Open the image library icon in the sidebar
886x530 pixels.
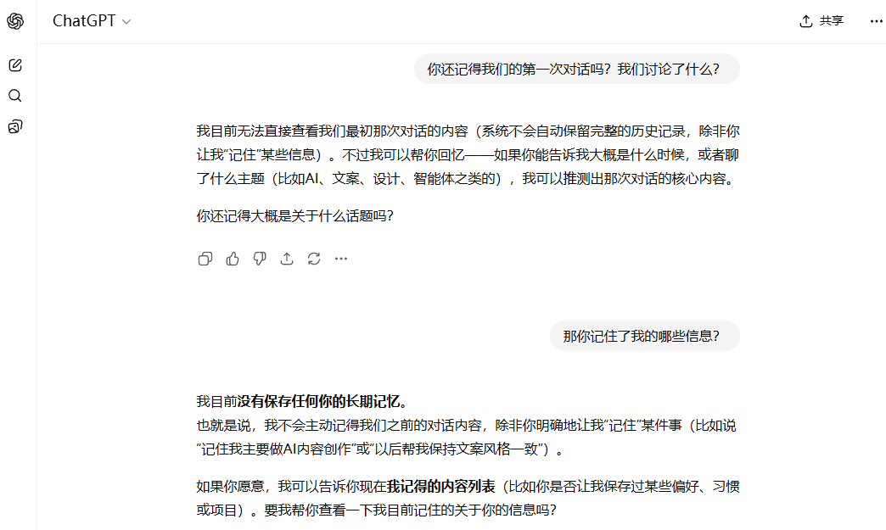point(14,126)
